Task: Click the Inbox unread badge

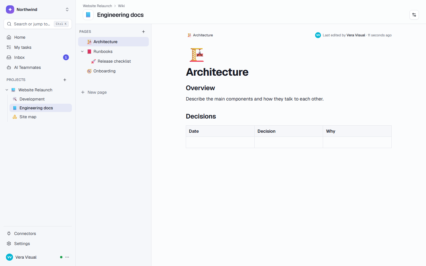Action: pyautogui.click(x=66, y=57)
